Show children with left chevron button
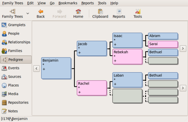The image size is (188, 122). pos(36,69)
